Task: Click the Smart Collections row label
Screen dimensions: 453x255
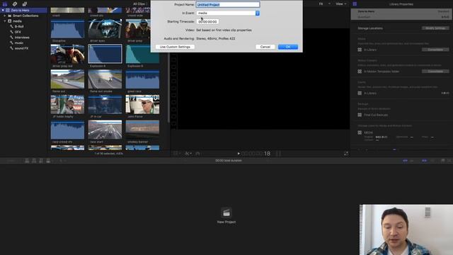Action: (x=25, y=16)
